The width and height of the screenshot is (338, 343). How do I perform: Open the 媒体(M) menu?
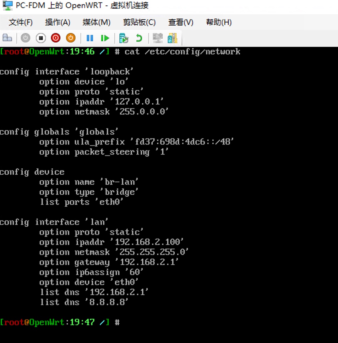pyautogui.click(x=96, y=22)
